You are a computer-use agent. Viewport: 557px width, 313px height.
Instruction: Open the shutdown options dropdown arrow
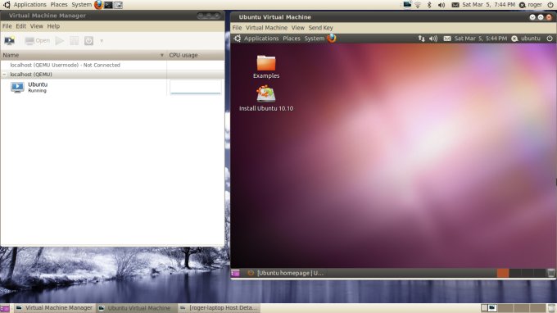click(102, 41)
